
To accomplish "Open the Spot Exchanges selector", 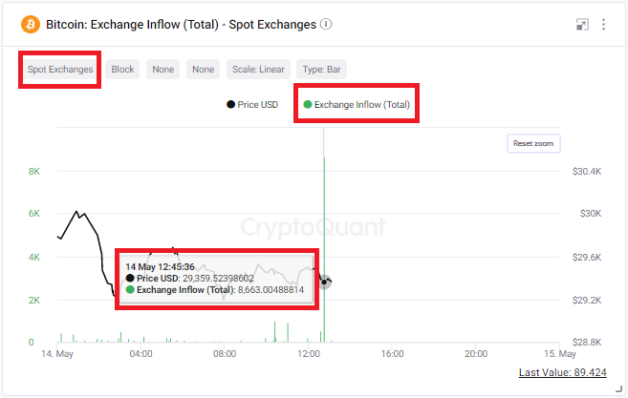I will [60, 70].
